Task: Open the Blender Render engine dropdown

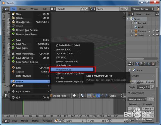Action: [x=142, y=9]
